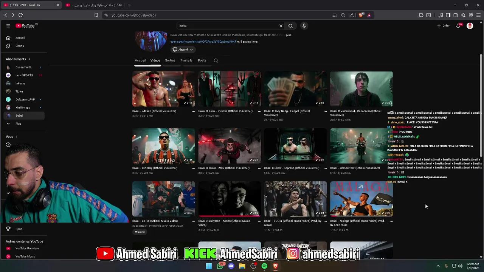Open Discord from the Windows taskbar
The width and height of the screenshot is (484, 272).
231,266
